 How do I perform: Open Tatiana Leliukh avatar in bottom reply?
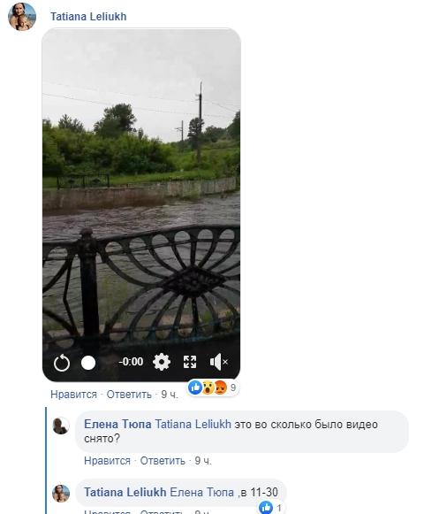61,494
